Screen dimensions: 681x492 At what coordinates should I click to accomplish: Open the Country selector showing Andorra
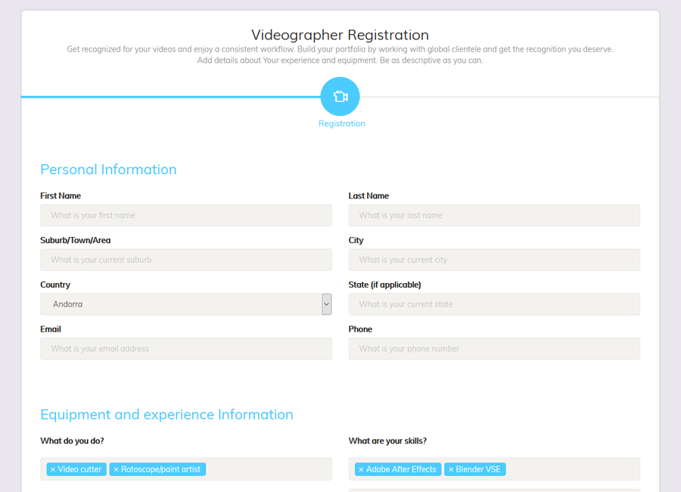182,304
